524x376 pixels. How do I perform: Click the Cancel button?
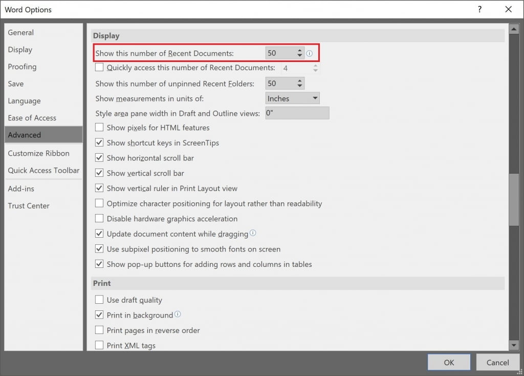coord(497,362)
